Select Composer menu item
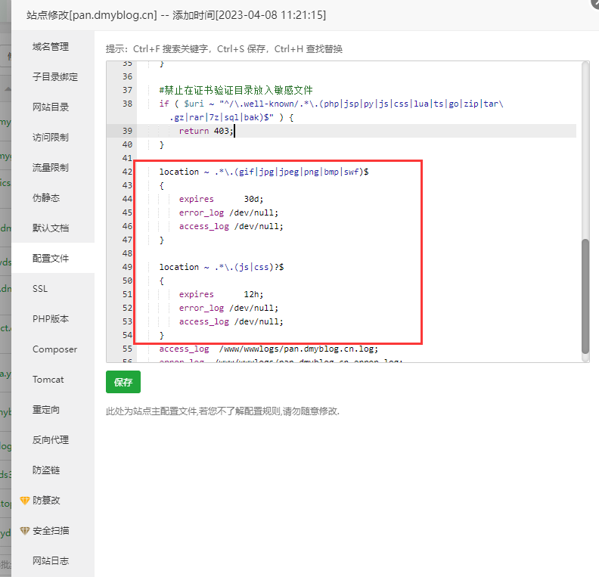This screenshot has height=577, width=599. [x=54, y=349]
